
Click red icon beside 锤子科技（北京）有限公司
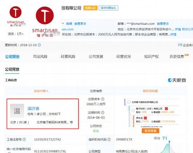click(166, 109)
